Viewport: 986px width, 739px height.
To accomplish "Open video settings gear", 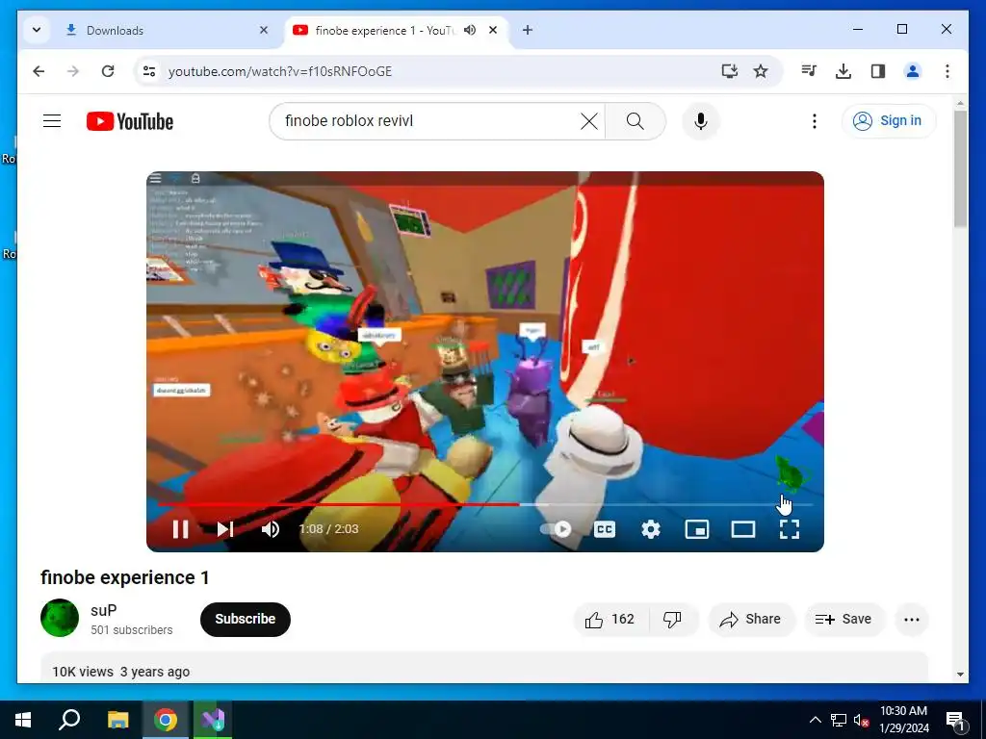I will pos(651,529).
